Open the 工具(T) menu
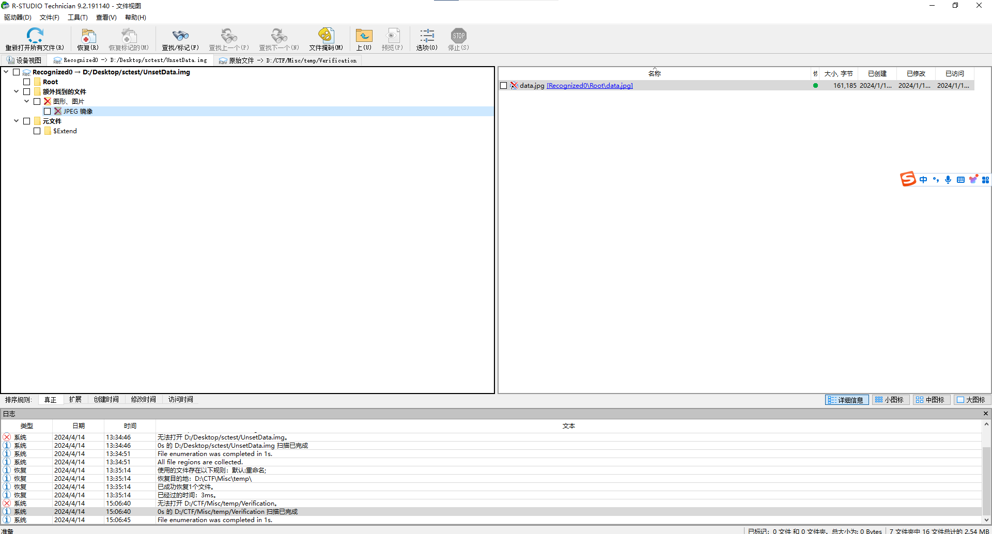Image resolution: width=992 pixels, height=534 pixels. 78,18
